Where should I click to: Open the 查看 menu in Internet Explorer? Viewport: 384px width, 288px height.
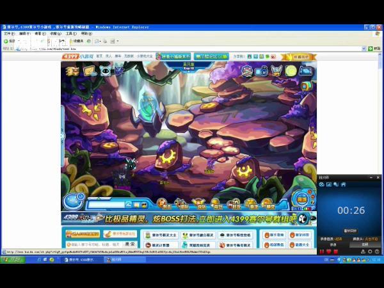pos(40,33)
